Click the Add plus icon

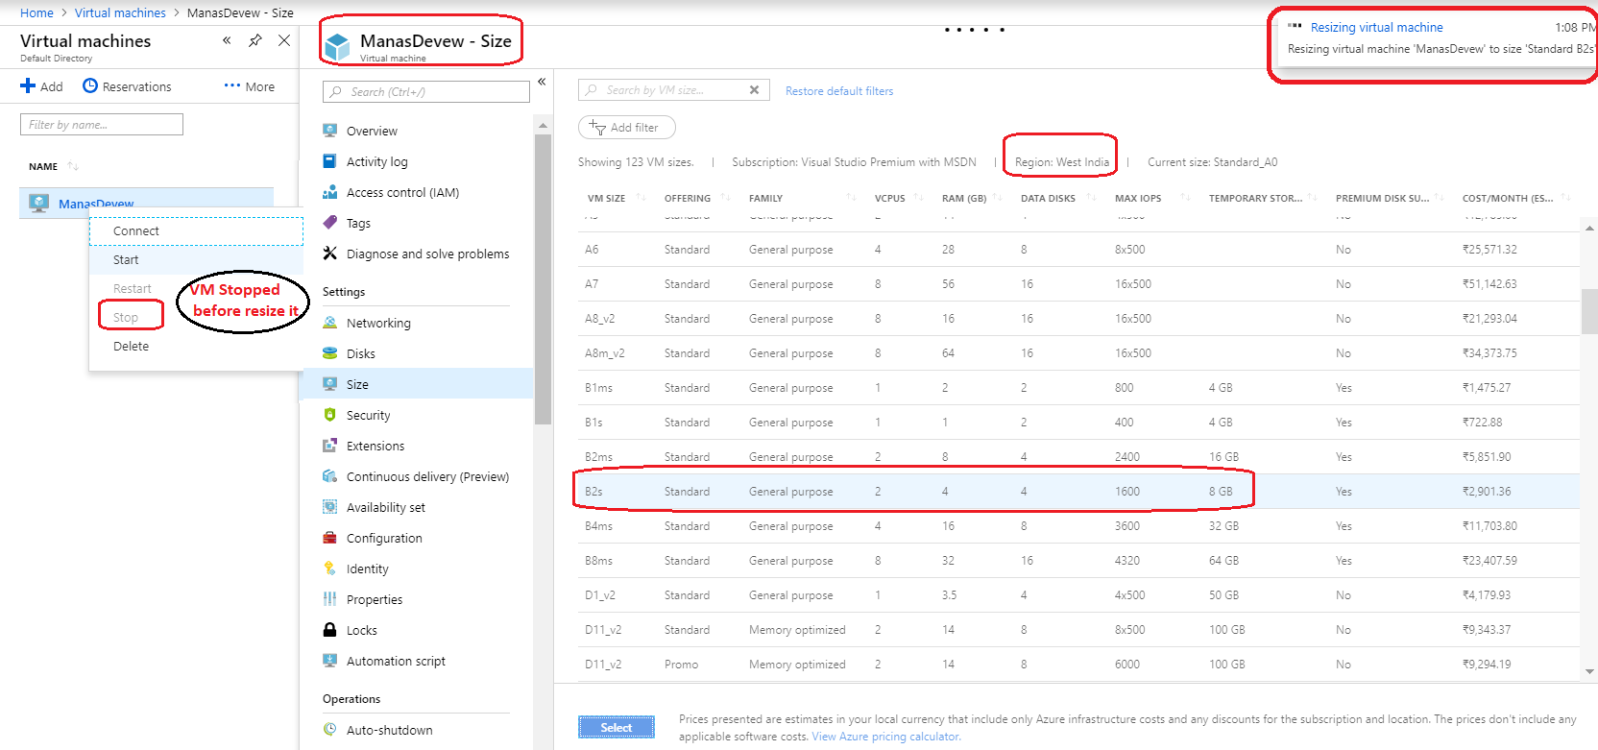point(28,86)
